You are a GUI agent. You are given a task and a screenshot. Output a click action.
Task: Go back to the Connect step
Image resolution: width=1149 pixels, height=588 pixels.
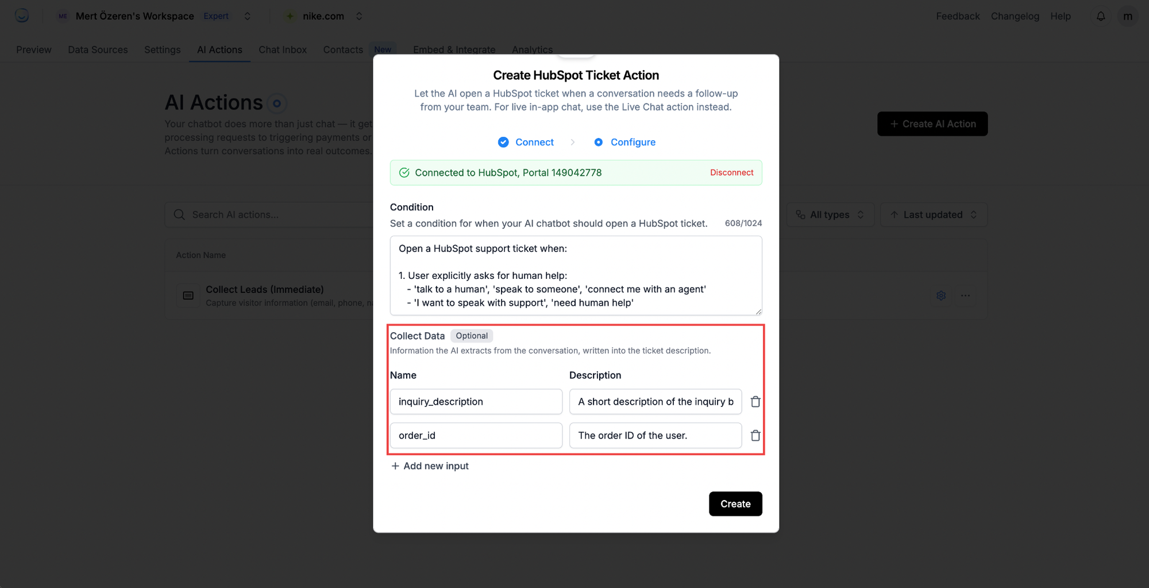(x=526, y=142)
